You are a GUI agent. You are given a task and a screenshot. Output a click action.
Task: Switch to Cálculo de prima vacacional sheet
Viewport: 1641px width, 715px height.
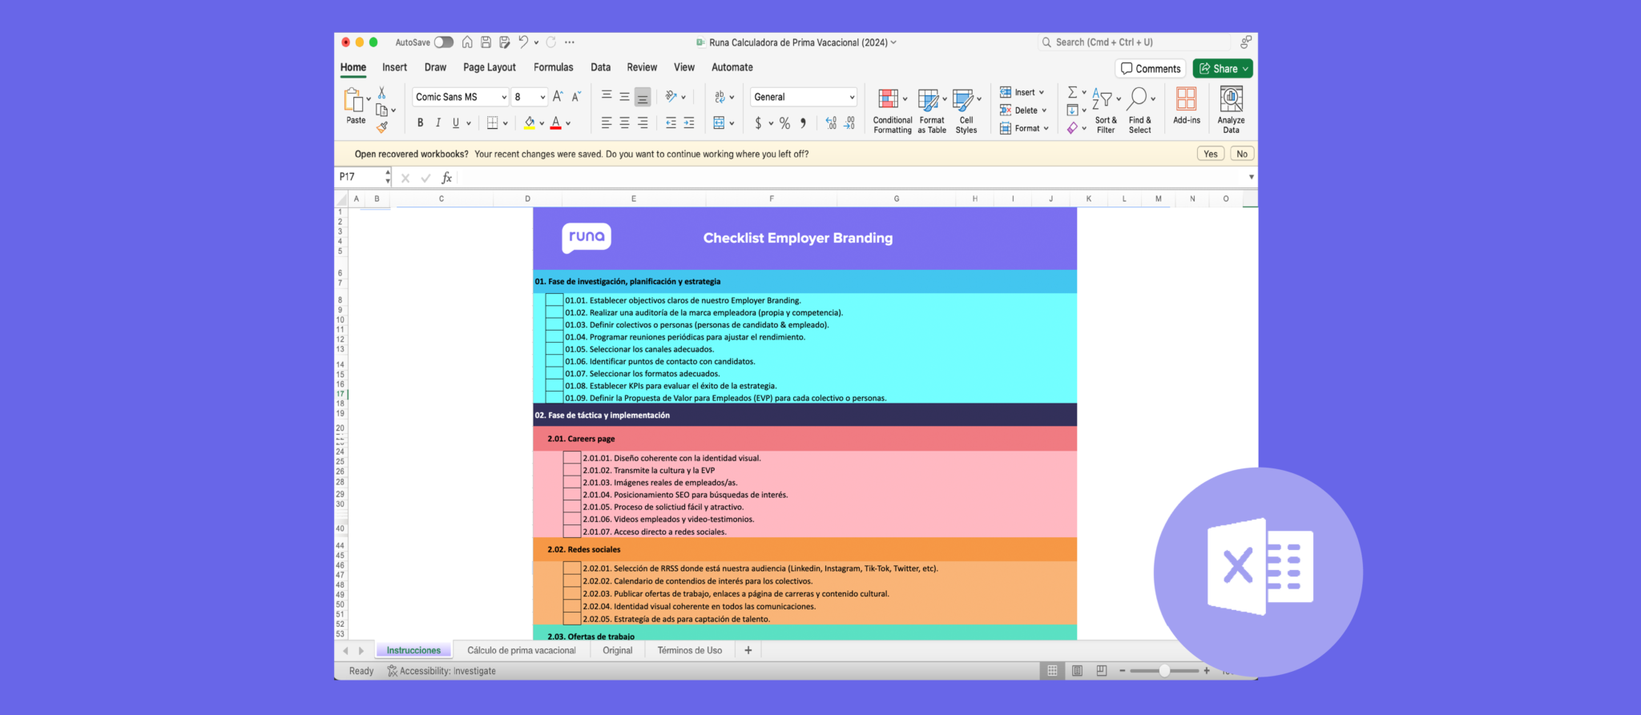tap(522, 650)
